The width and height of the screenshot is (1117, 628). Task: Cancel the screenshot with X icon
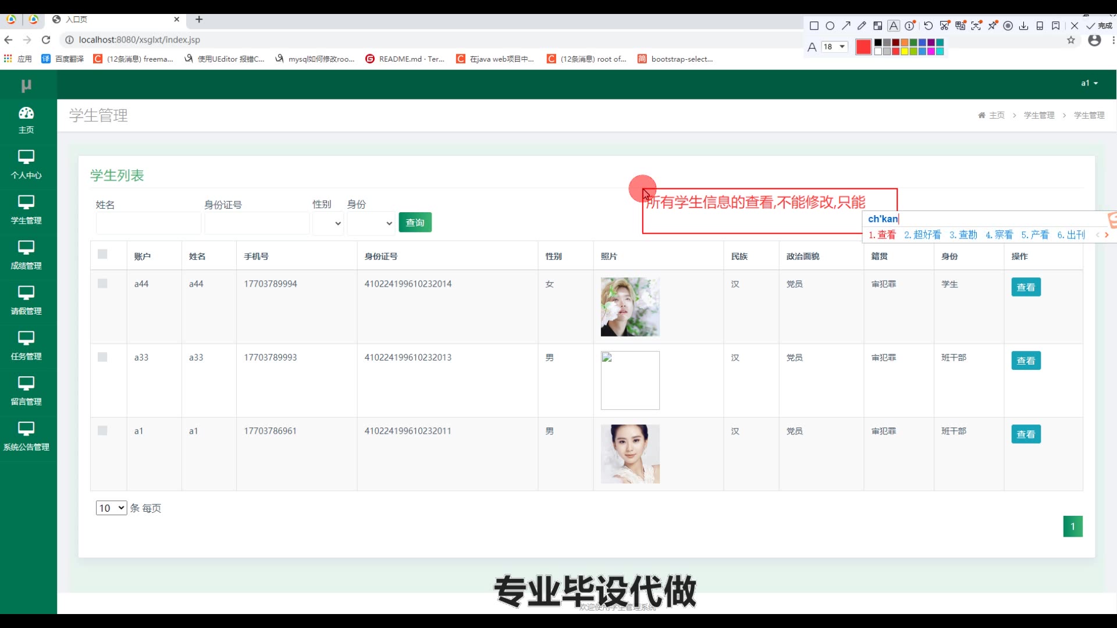(x=1075, y=26)
